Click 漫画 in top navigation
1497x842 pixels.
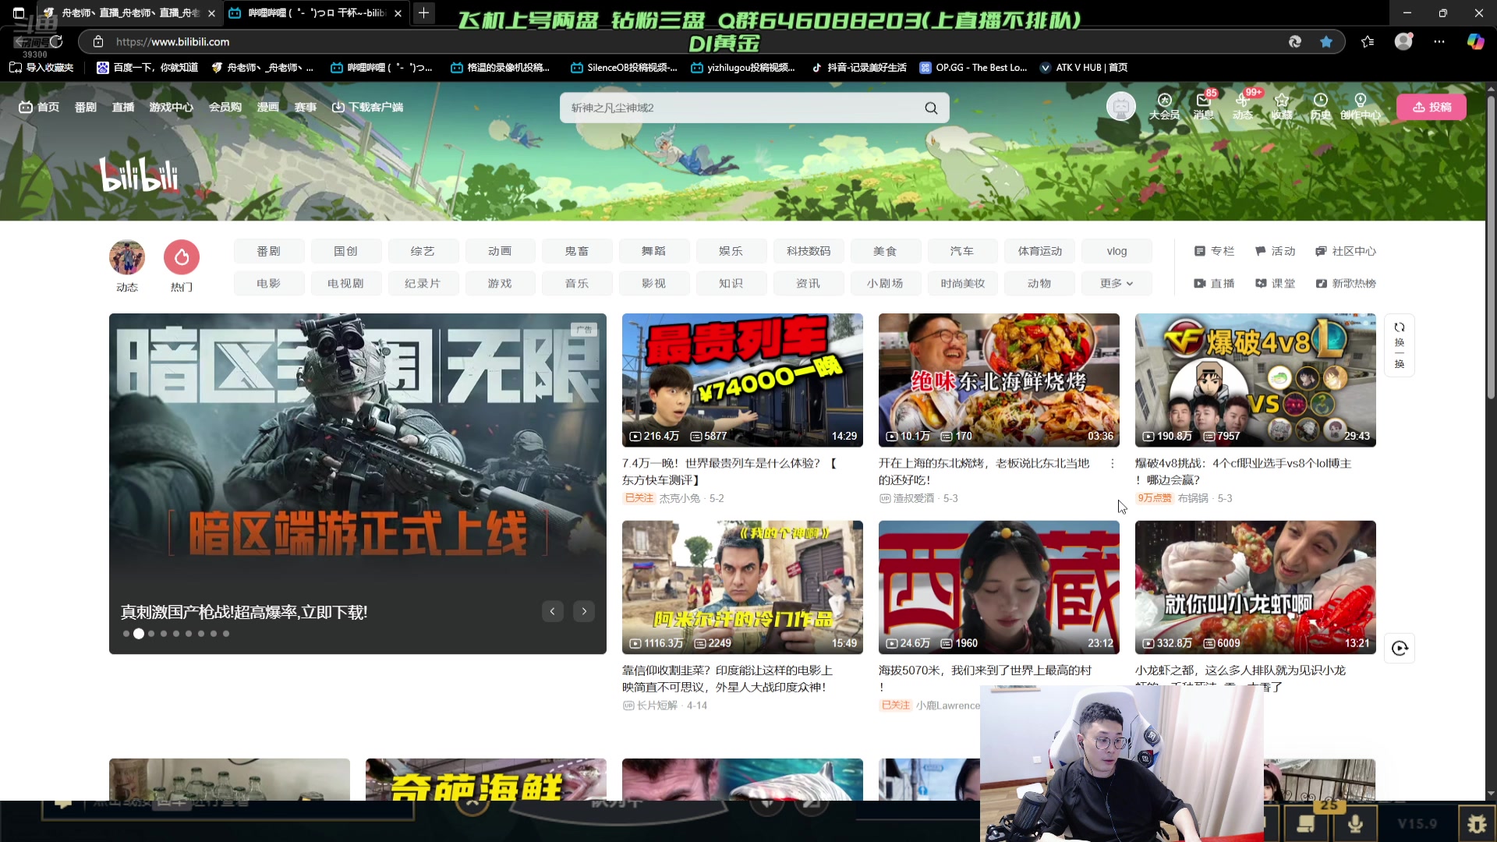tap(267, 107)
